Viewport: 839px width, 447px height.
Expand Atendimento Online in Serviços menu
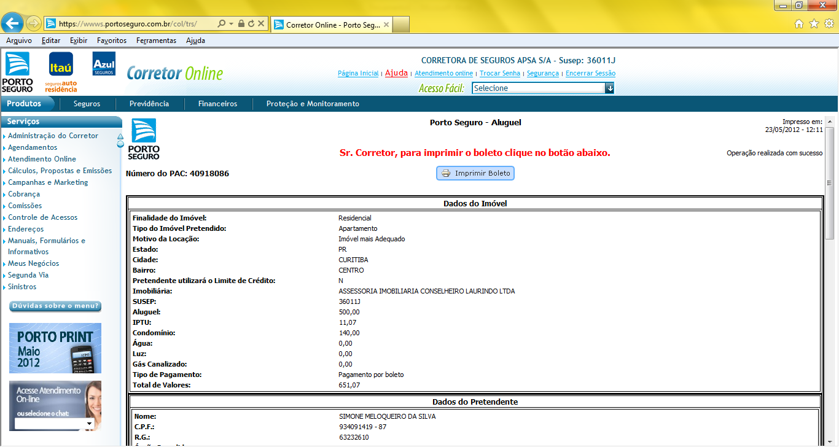click(x=42, y=159)
